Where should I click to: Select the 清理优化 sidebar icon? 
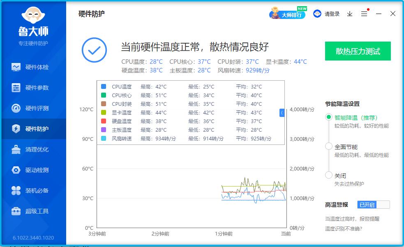coord(17,149)
